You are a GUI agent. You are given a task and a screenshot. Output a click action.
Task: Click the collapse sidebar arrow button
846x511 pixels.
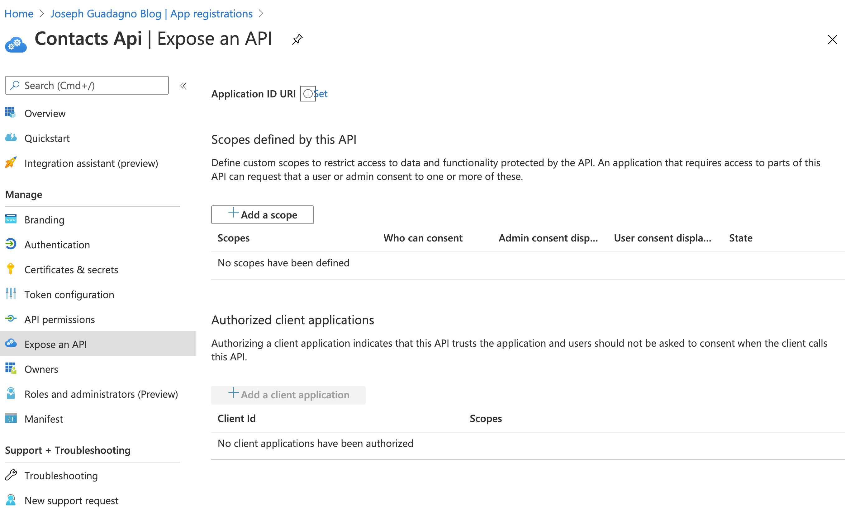coord(184,85)
